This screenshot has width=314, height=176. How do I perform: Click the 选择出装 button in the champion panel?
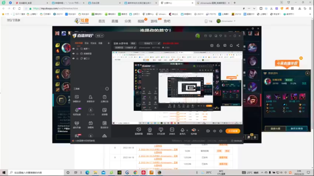tap(276, 129)
